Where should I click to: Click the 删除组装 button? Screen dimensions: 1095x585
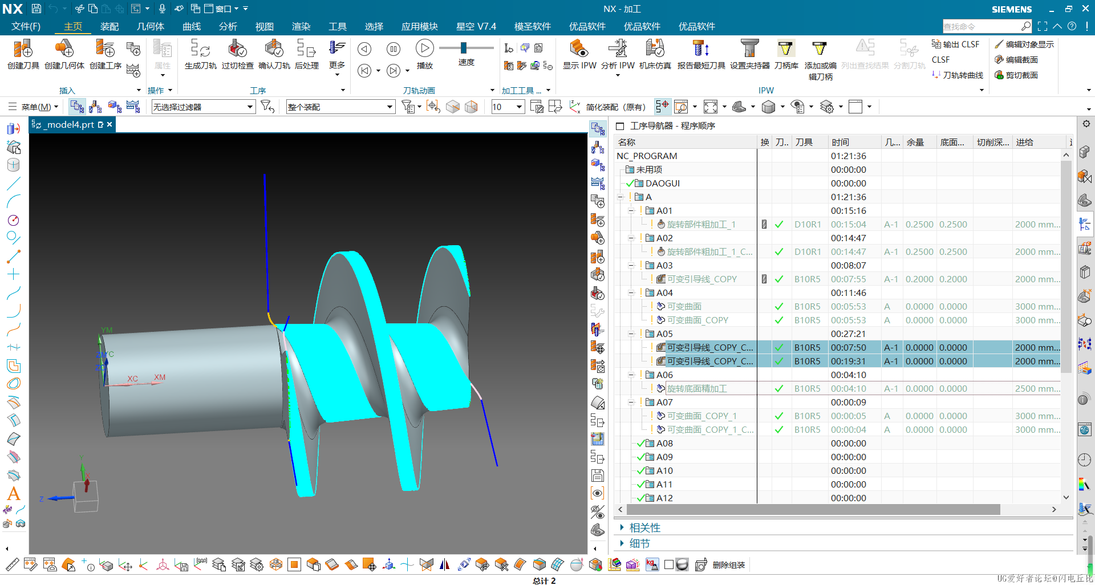[720, 565]
